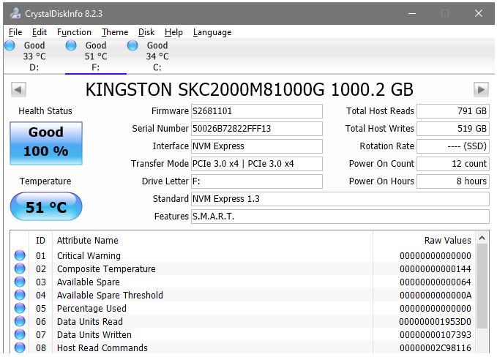Select the D: drive showing 33 °C
Image resolution: width=497 pixels, height=357 pixels.
coord(34,56)
